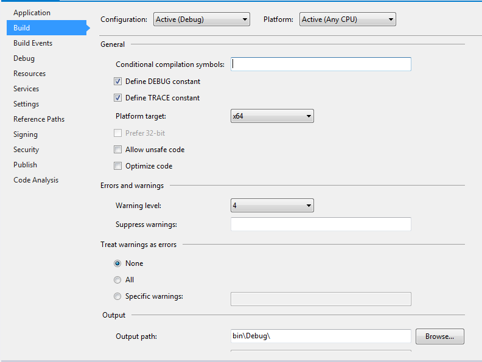
Task: Click the Browse button for output path
Action: point(440,336)
